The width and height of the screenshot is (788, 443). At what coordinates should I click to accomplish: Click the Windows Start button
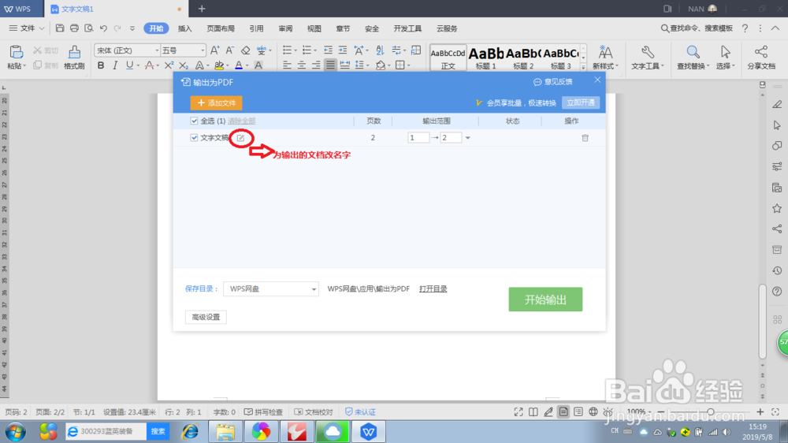click(16, 432)
